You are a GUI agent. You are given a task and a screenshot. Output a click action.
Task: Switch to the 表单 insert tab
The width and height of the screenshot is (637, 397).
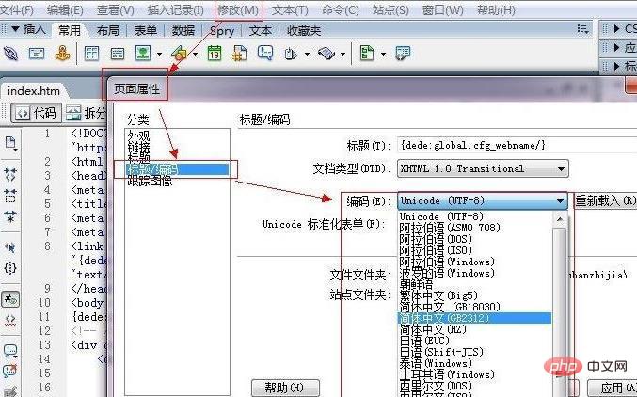coord(146,30)
